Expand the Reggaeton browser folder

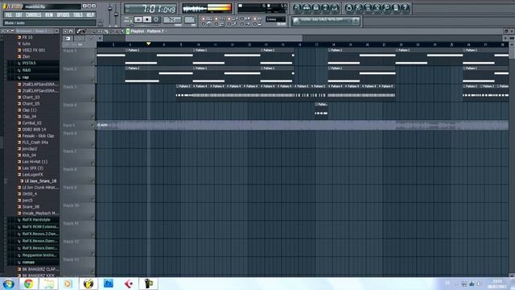[32, 255]
